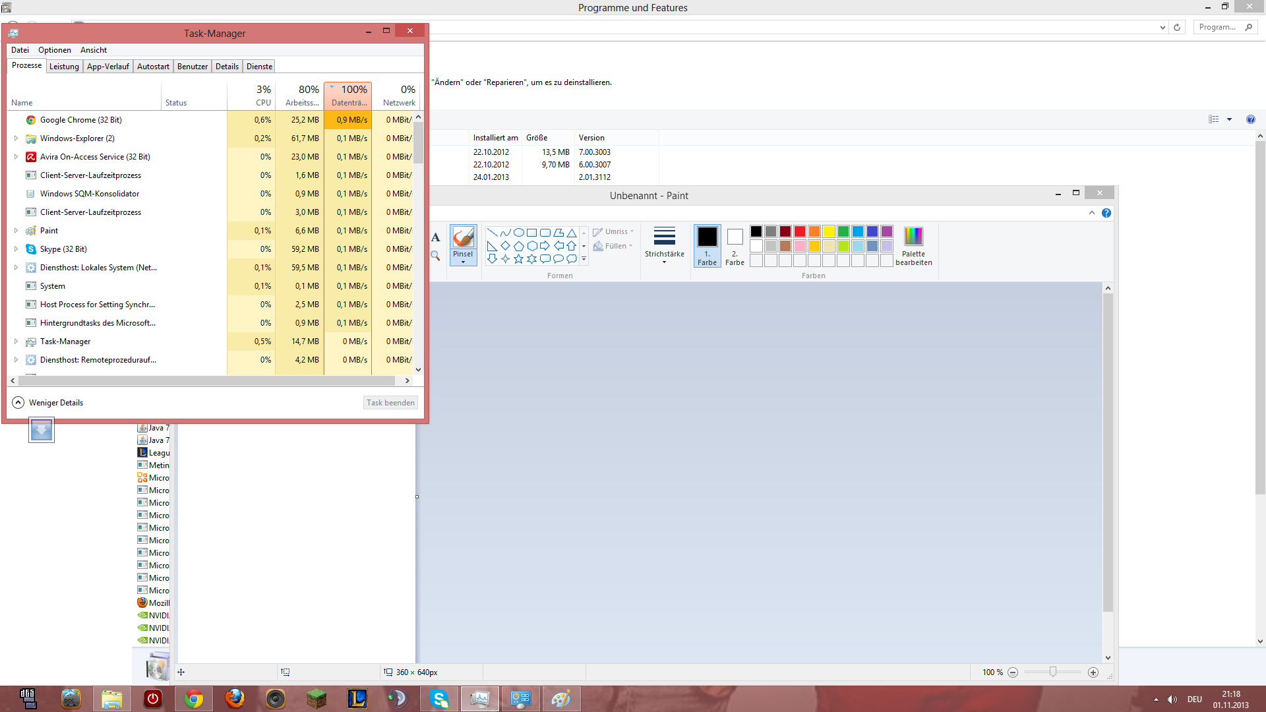Screen dimensions: 1266x712
Task: Expand the Skype (32 Bit) process entry
Action: coord(16,249)
